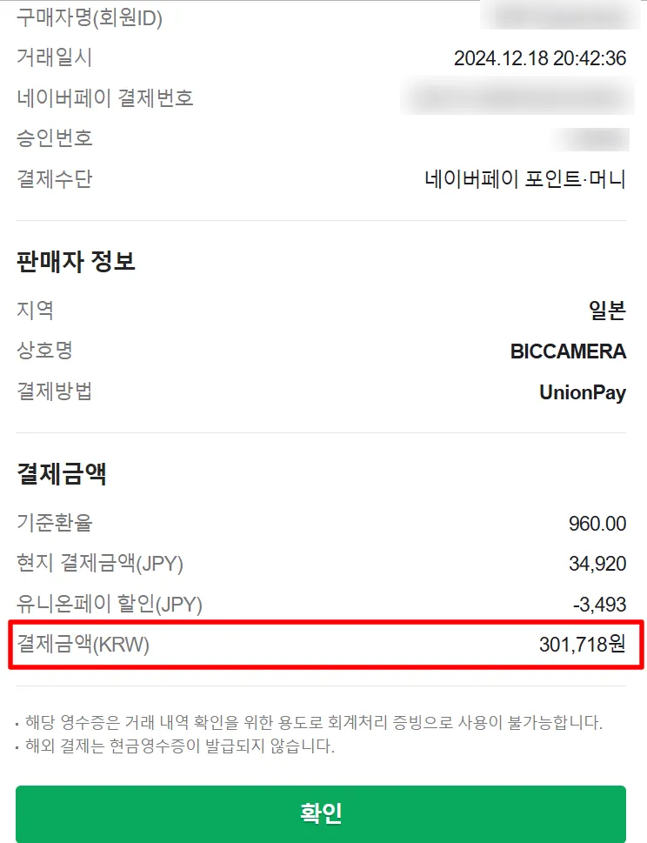
Task: Select the highlighted 결제금액(KRW) row
Action: click(x=323, y=646)
